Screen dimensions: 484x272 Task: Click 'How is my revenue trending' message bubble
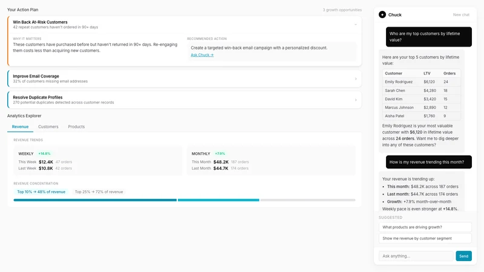[429, 162]
